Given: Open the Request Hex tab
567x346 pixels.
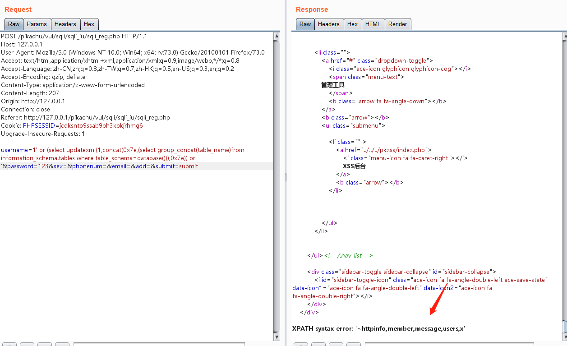Looking at the screenshot, I should tap(89, 24).
